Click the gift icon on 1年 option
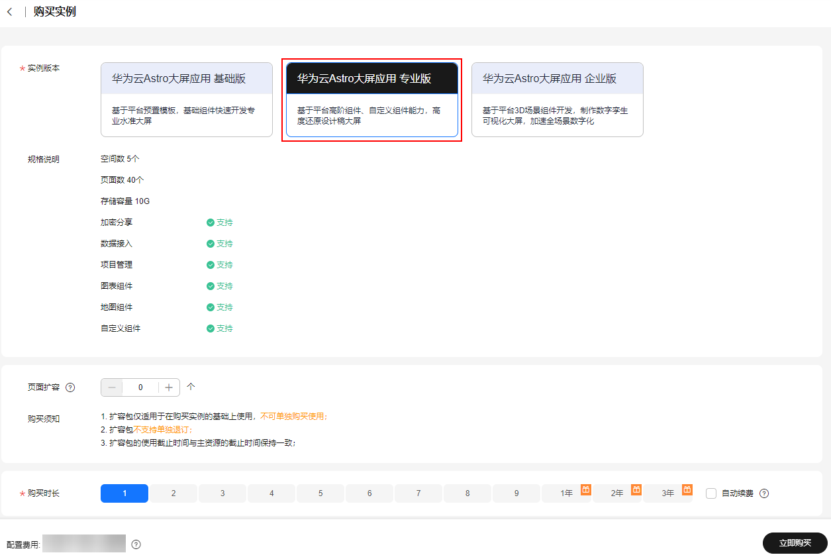 coord(585,489)
